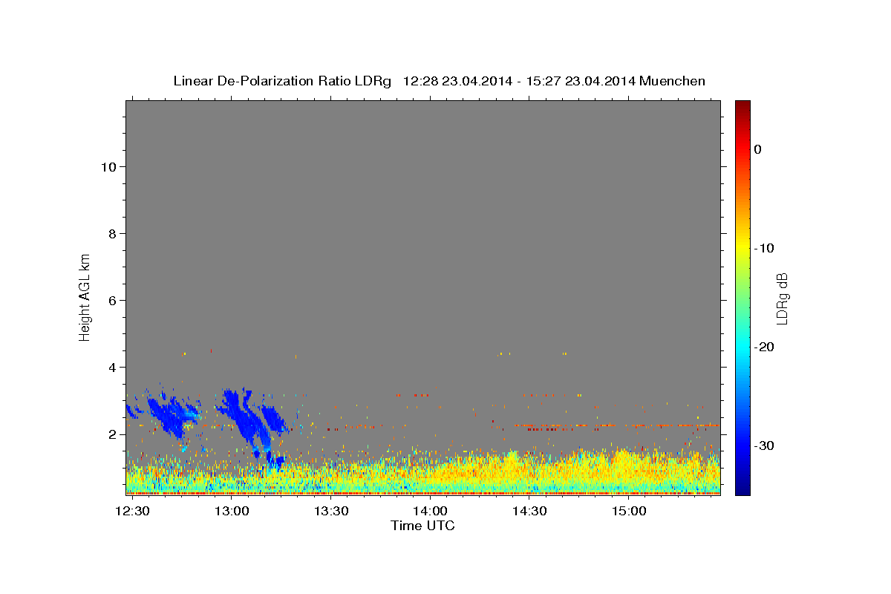Image resolution: width=891 pixels, height=594 pixels.
Task: Click the '15:00' time tick label
Action: tap(629, 512)
